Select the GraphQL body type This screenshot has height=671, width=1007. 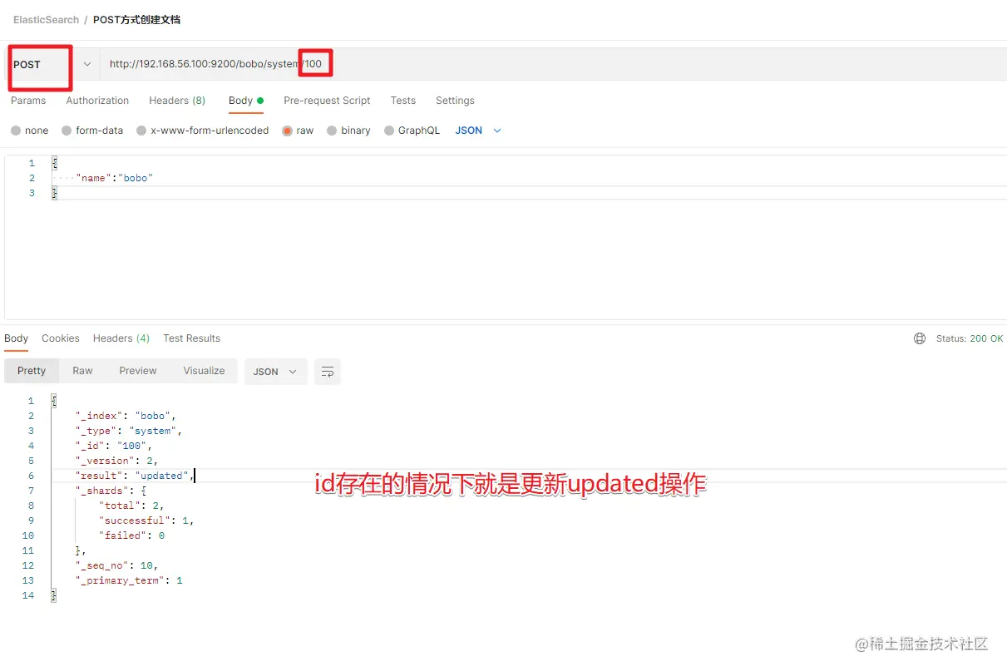click(412, 131)
